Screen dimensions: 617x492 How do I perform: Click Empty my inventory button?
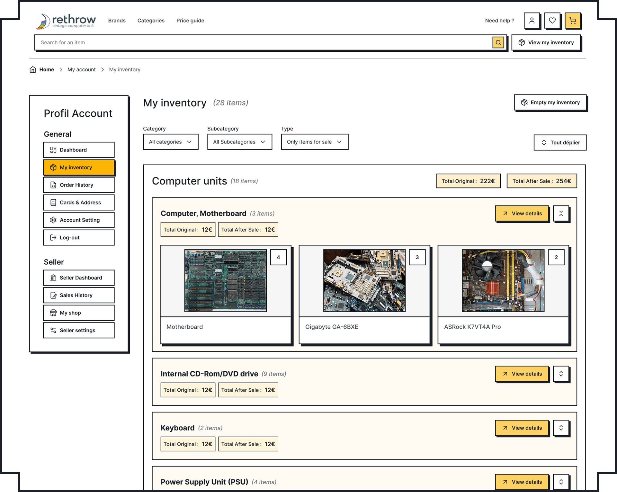click(x=550, y=103)
